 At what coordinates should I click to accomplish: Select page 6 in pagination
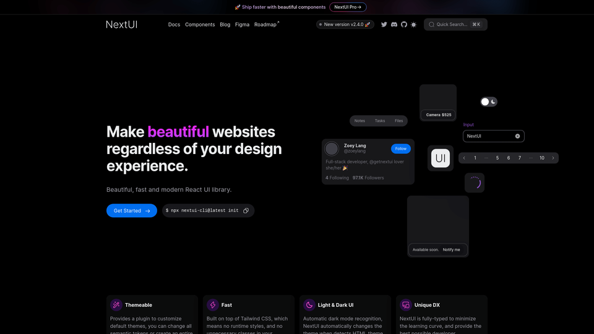[x=509, y=158]
